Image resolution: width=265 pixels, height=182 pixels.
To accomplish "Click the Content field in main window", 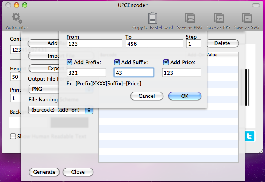I will tap(16, 49).
